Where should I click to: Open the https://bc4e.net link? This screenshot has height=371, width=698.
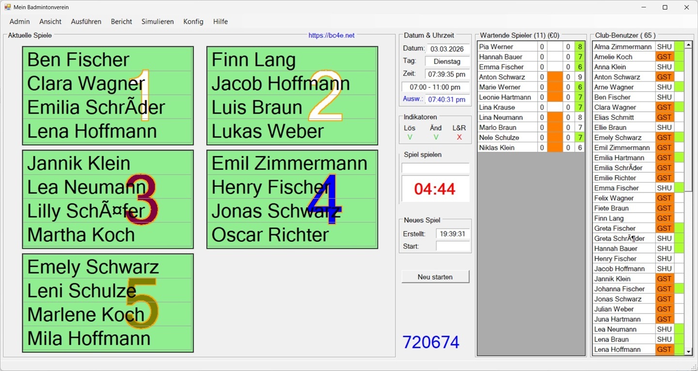coord(332,35)
